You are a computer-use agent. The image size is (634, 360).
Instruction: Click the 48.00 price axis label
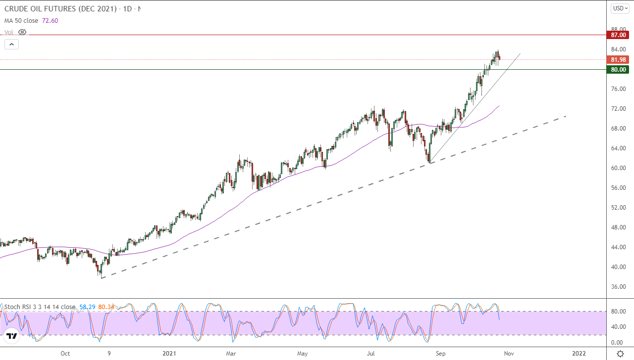pos(618,227)
